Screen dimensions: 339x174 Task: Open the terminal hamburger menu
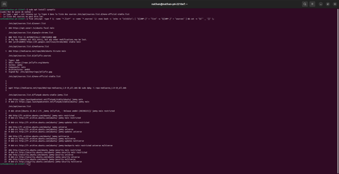[x=312, y=4]
